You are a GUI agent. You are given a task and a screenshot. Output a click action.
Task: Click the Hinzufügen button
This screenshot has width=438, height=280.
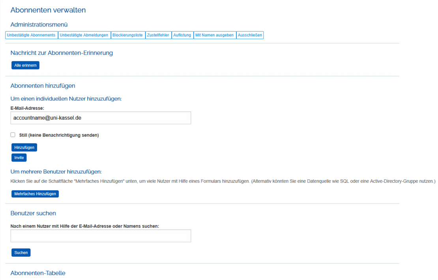point(24,147)
